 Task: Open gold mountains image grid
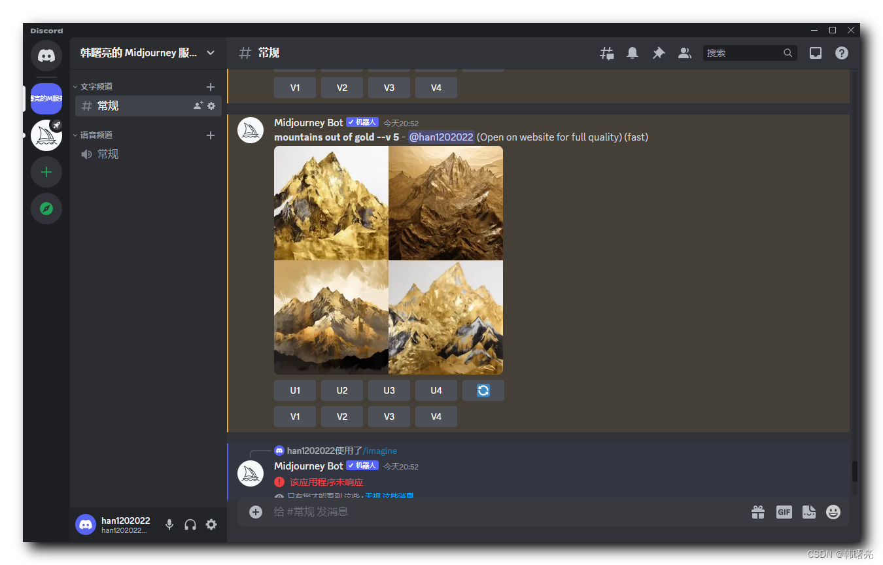click(389, 260)
